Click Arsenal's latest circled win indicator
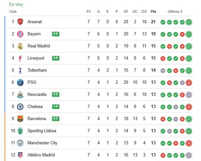This screenshot has width=201, height=161. [189, 22]
